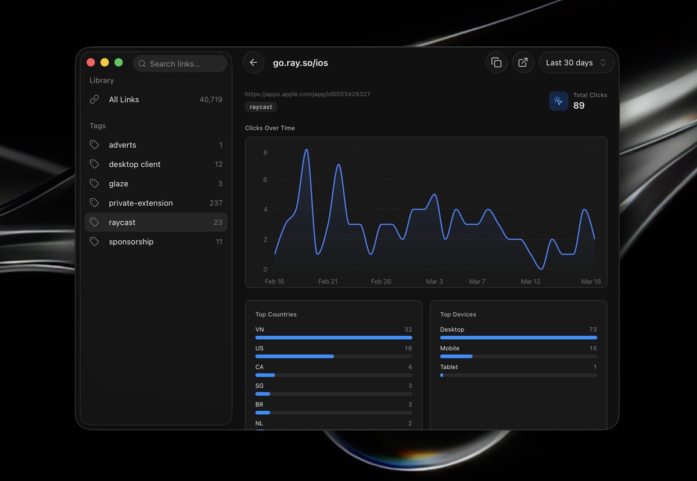Viewport: 697px width, 481px height.
Task: Click the Desktop device progress bar
Action: 519,338
